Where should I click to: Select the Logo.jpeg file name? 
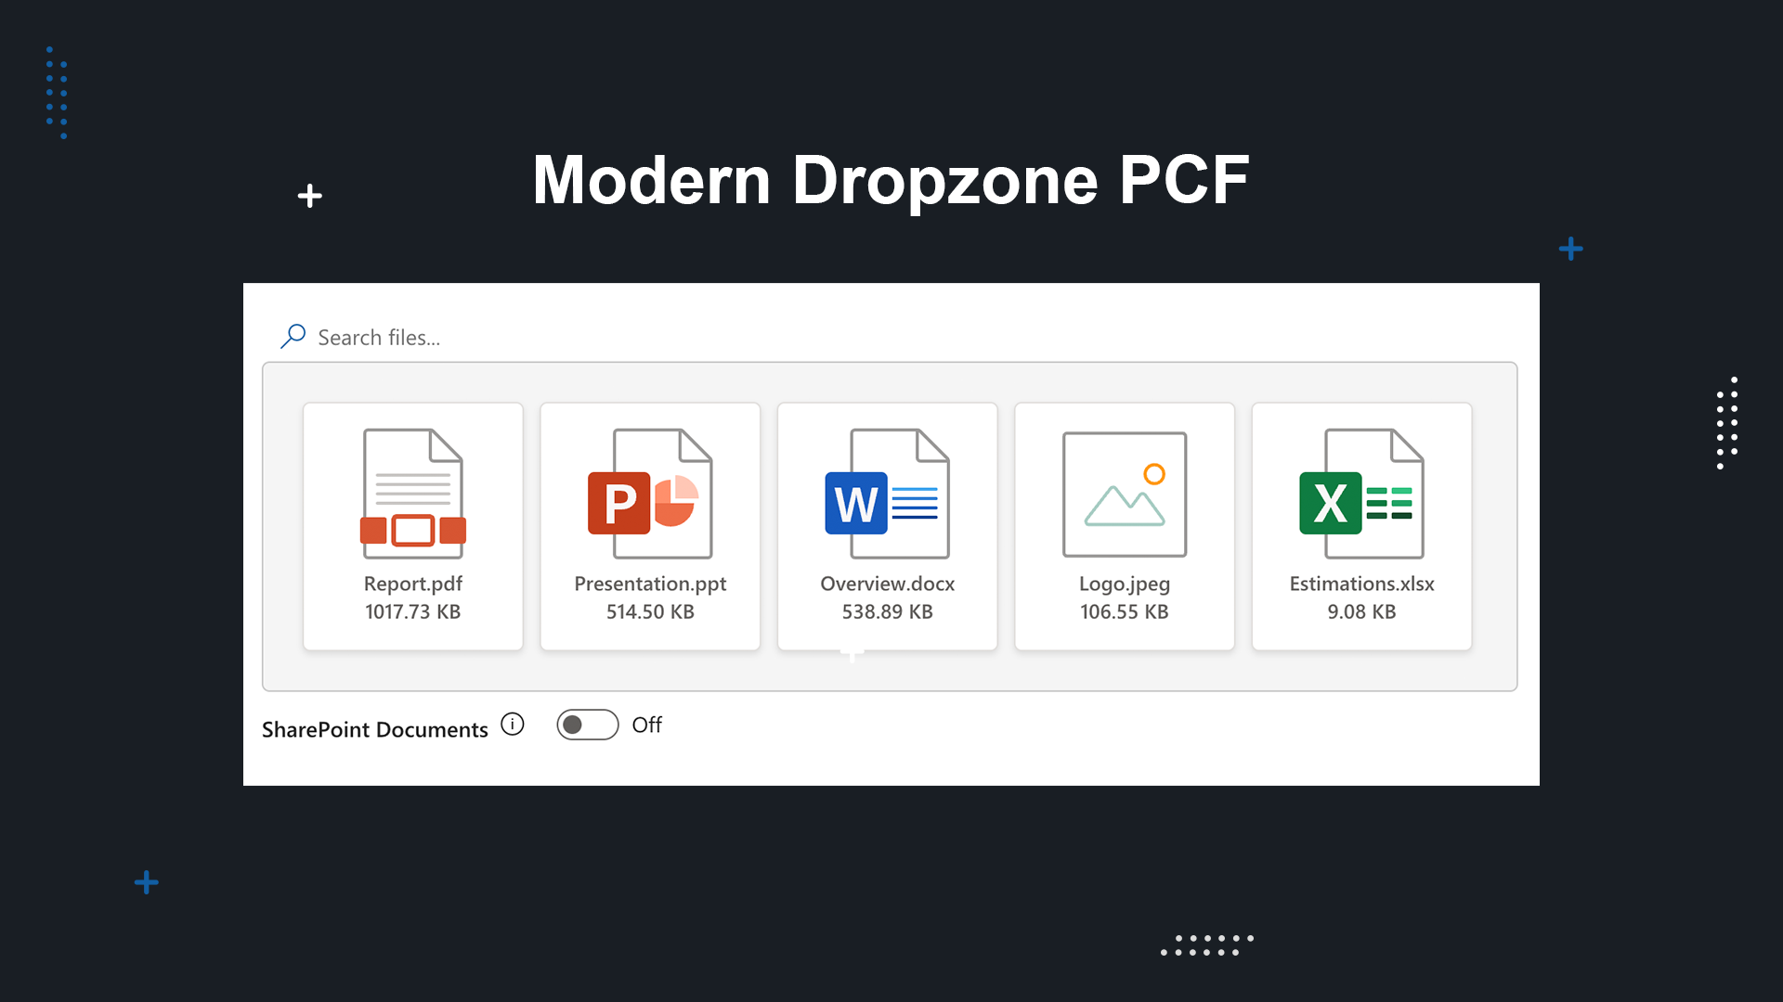tap(1125, 584)
